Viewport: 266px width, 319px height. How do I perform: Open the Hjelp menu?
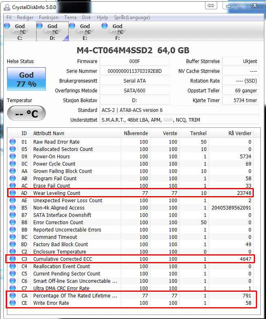(102, 17)
